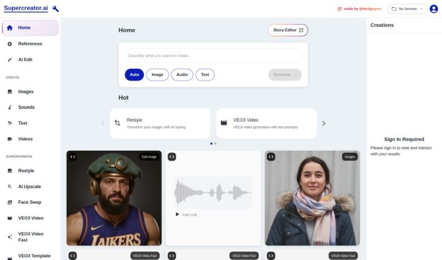Advance the Hot carousel with right chevron
This screenshot has width=442, height=260.
click(324, 123)
